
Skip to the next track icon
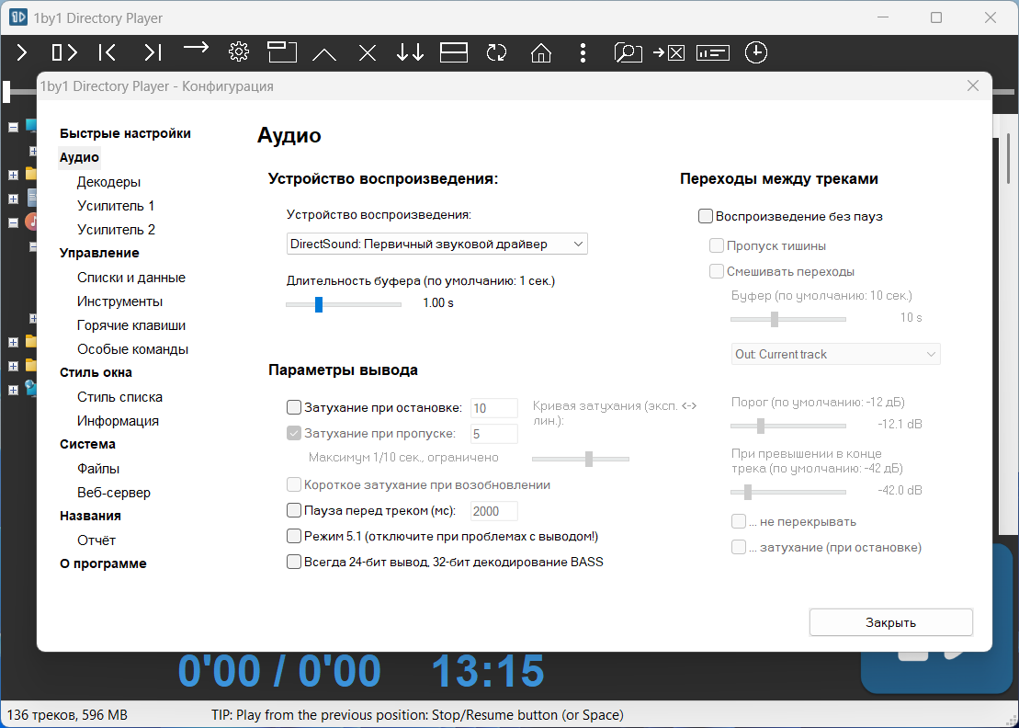[153, 52]
